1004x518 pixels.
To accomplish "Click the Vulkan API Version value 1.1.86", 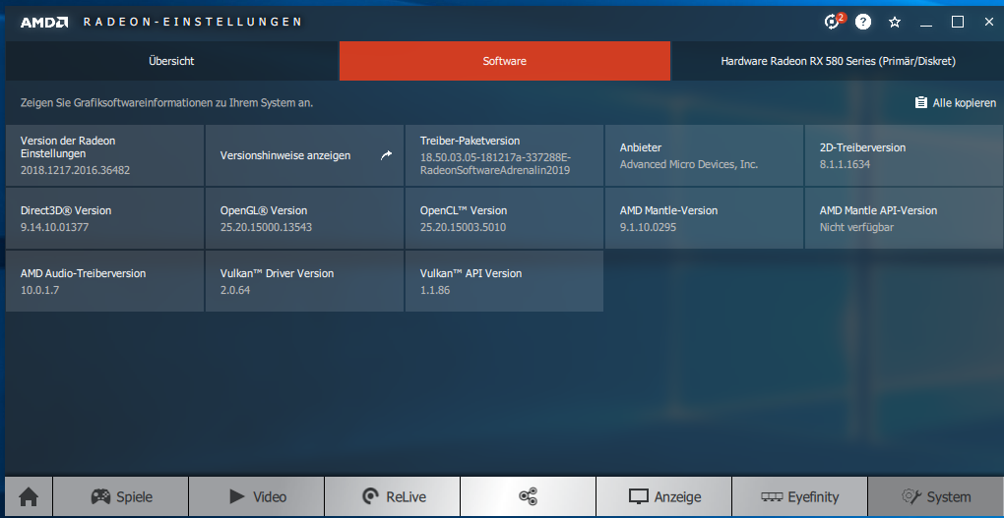I will [x=435, y=290].
